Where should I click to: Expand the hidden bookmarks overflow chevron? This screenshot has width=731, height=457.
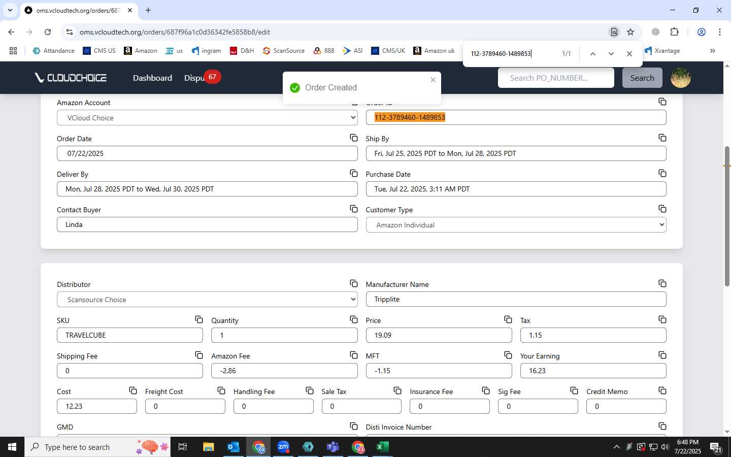712,51
